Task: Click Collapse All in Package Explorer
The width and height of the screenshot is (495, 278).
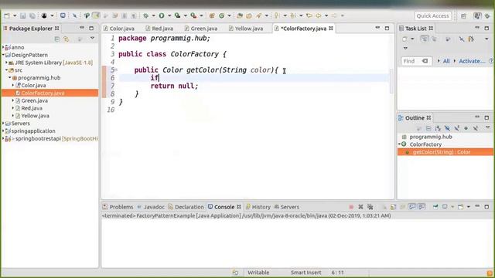Action: 56,39
